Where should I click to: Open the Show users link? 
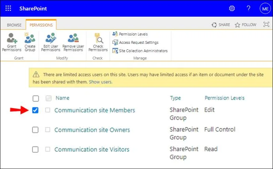(x=100, y=82)
